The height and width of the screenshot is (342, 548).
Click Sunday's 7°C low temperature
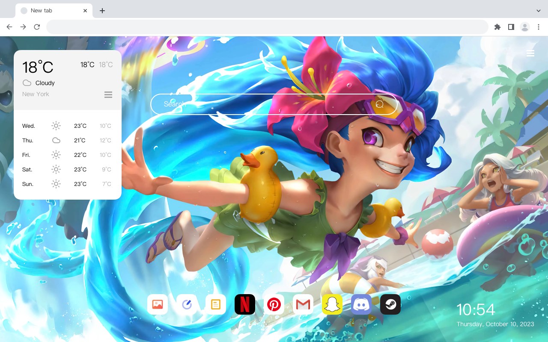click(107, 184)
